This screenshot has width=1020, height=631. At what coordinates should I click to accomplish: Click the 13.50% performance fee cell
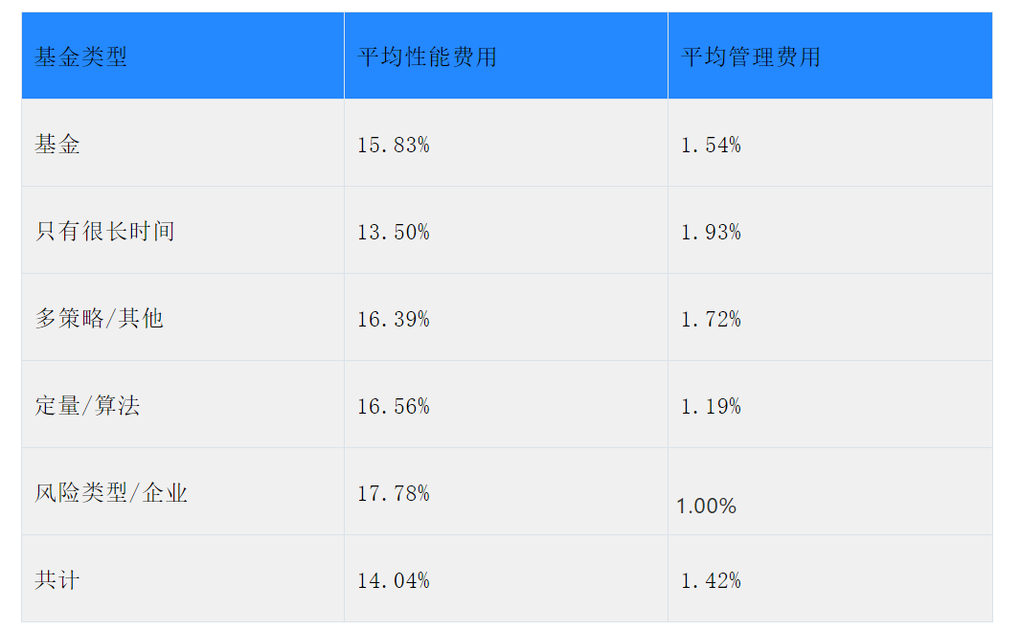click(x=394, y=232)
